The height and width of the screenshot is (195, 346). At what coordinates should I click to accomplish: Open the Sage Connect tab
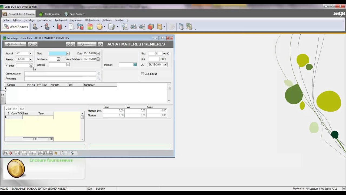[x=74, y=14]
